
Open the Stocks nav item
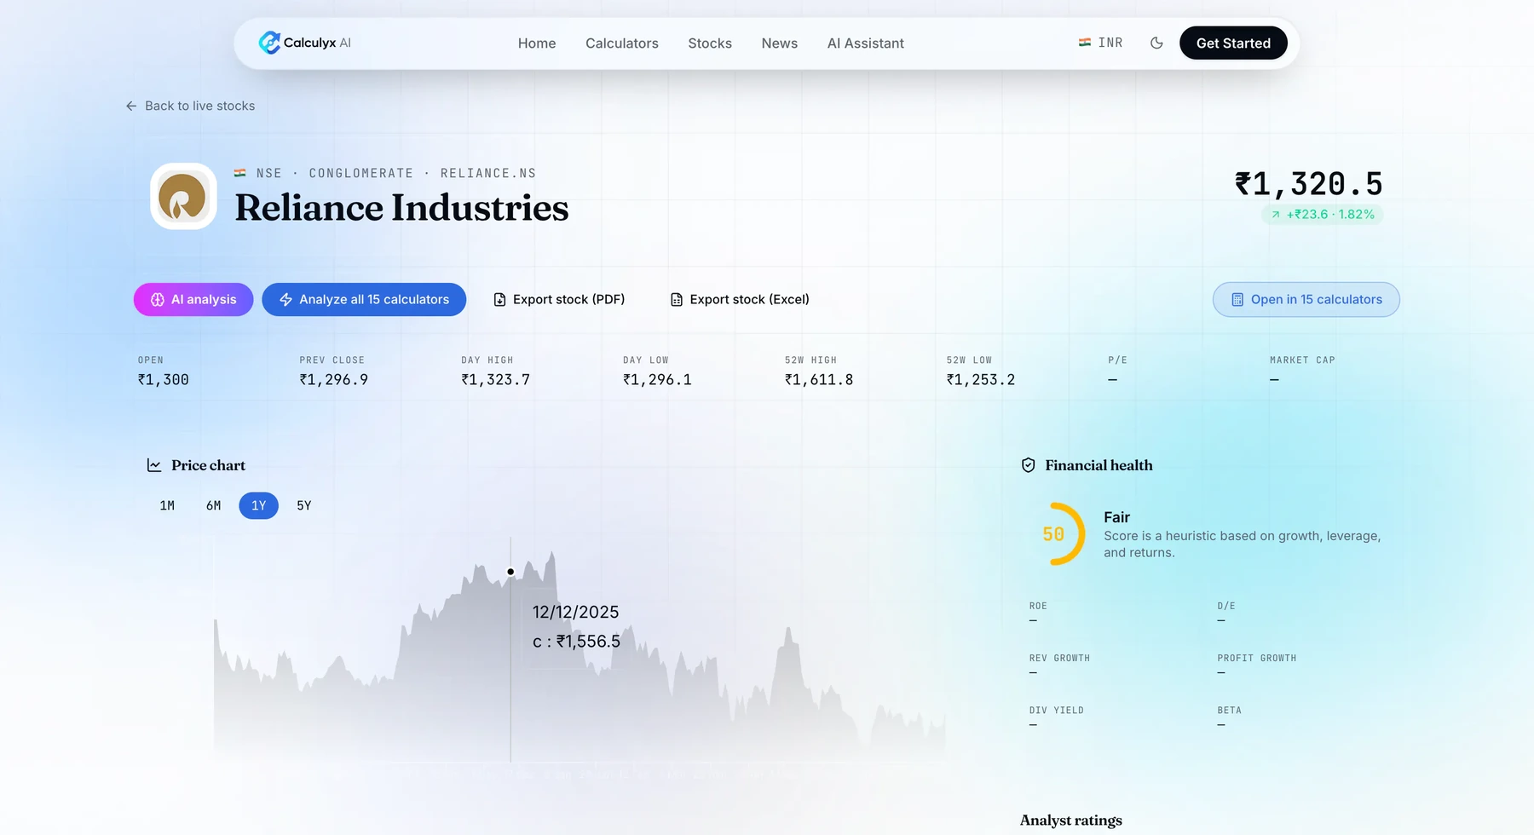[710, 43]
